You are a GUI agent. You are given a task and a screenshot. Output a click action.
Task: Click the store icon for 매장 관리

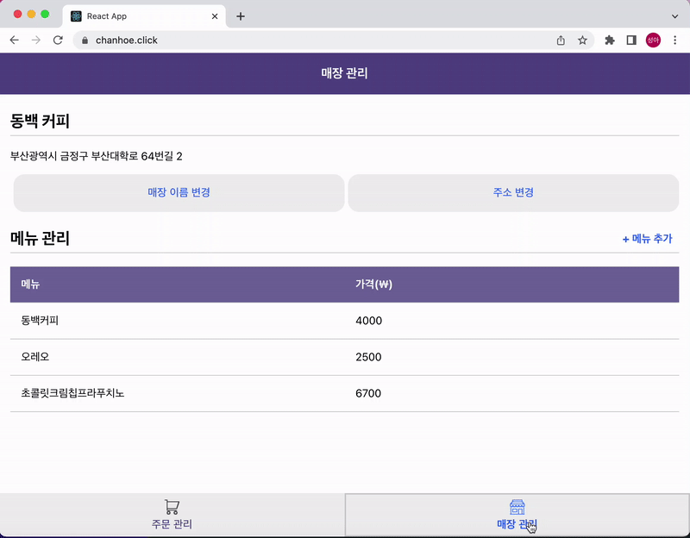click(517, 507)
